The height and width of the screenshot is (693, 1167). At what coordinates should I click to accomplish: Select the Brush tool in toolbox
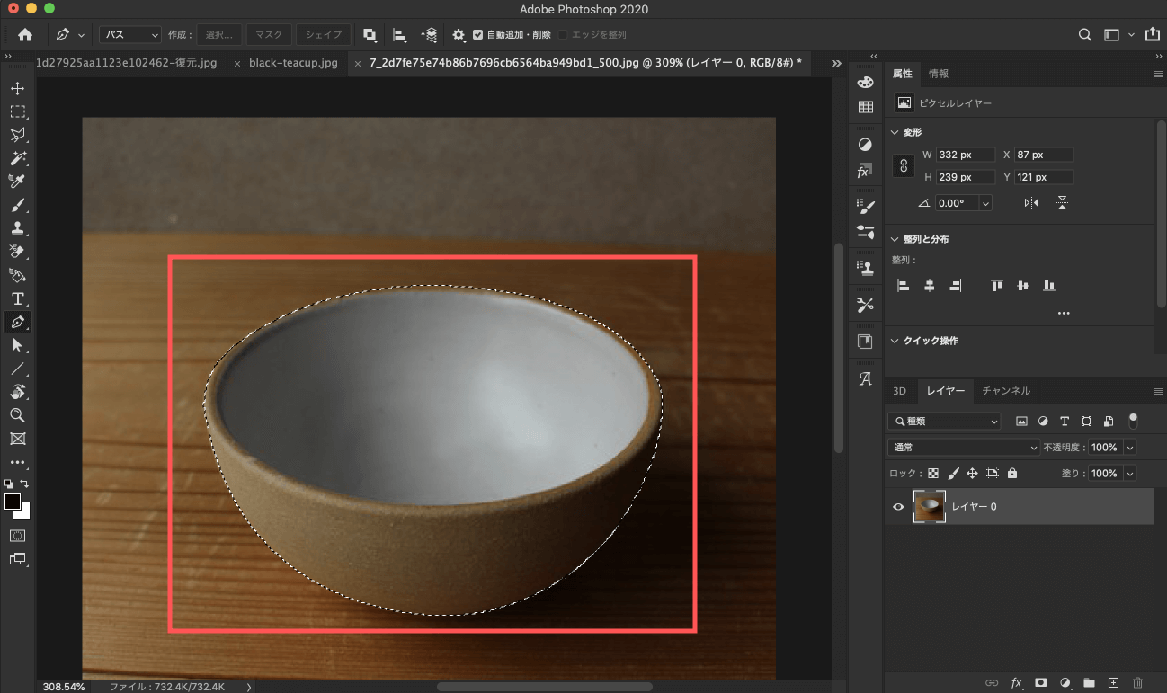pyautogui.click(x=17, y=206)
